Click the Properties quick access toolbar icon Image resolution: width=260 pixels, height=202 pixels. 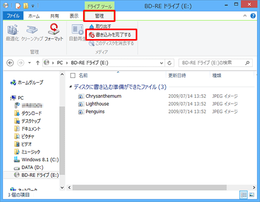pyautogui.click(x=18, y=6)
